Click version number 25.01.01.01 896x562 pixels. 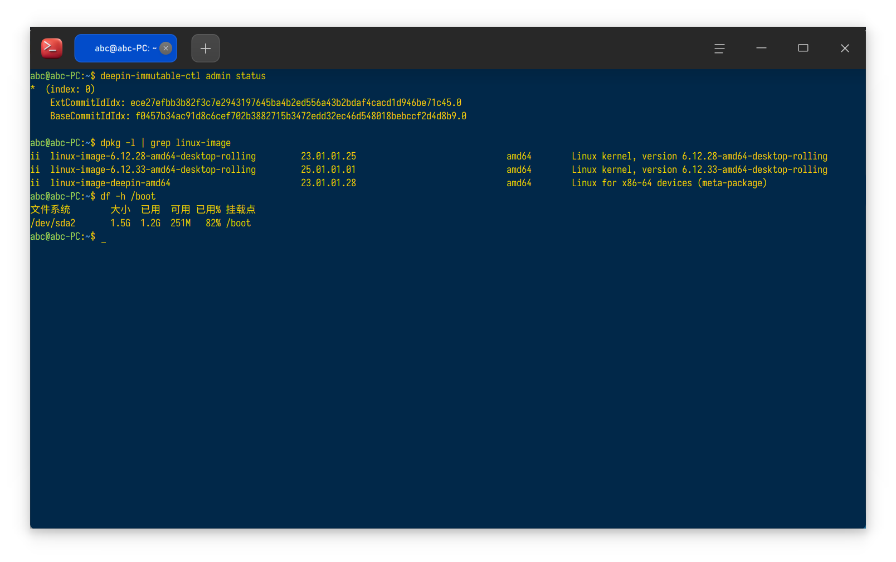(328, 169)
